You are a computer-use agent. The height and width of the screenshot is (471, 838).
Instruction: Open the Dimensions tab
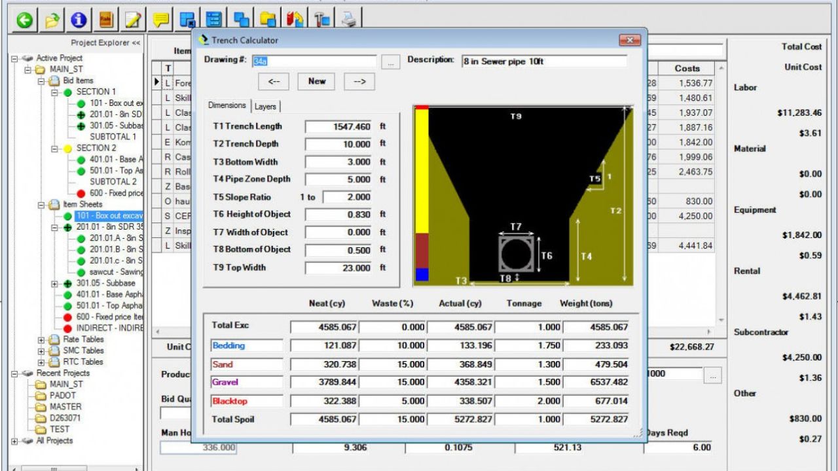[227, 105]
